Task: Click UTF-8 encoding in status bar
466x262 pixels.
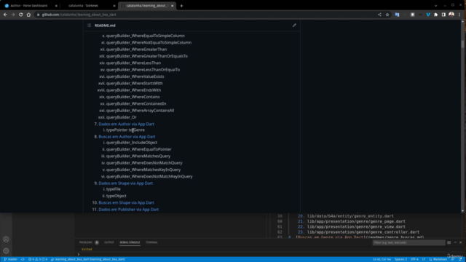Action: (x=414, y=259)
